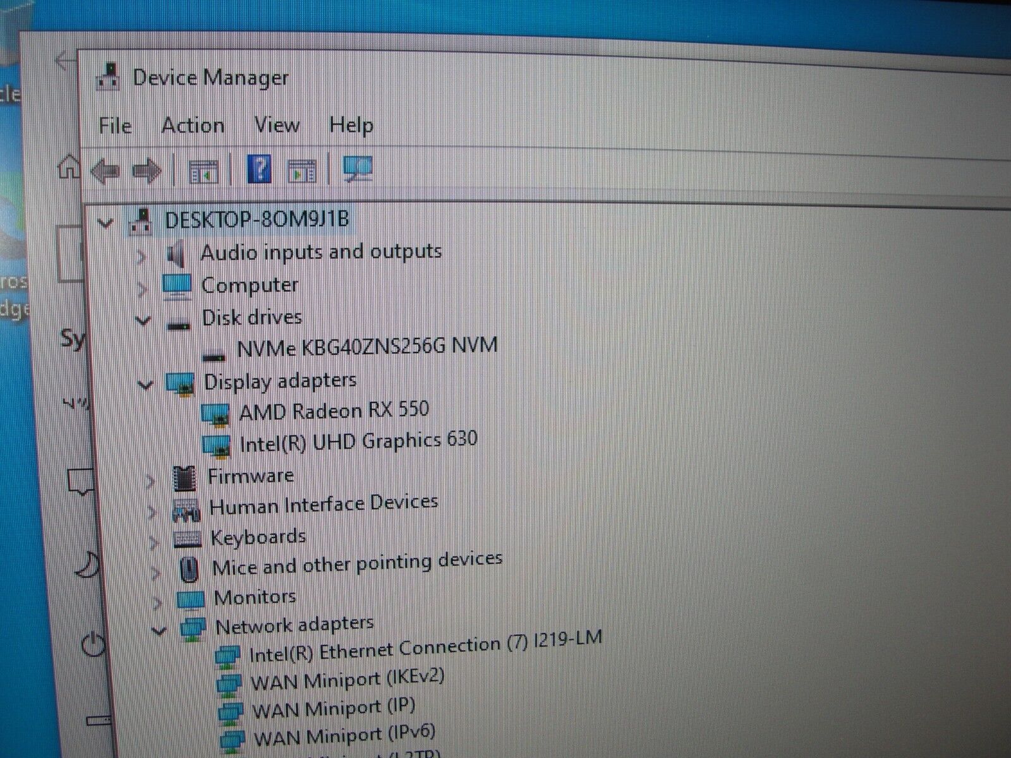The width and height of the screenshot is (1011, 758).
Task: Expand Mice and other pointing devices
Action: click(155, 572)
